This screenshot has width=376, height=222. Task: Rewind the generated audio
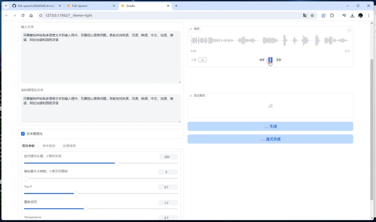click(x=261, y=60)
